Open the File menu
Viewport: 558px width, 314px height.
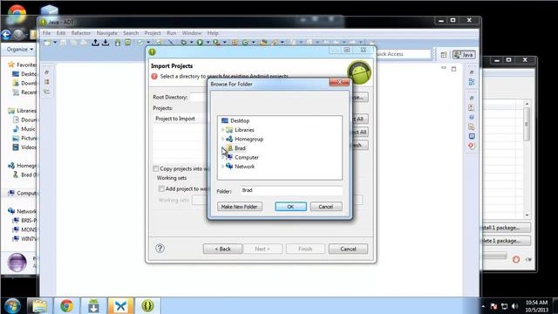(46, 33)
